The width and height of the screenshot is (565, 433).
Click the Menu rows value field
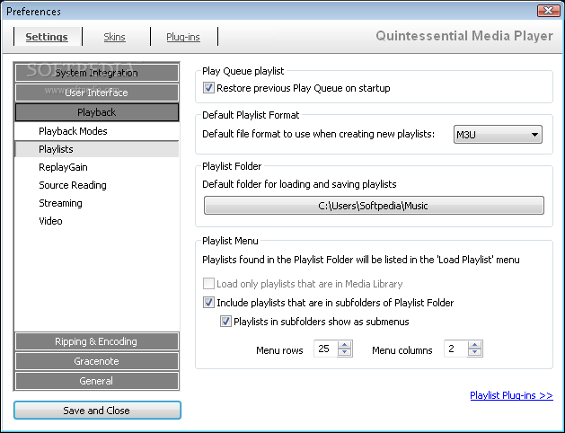[325, 349]
